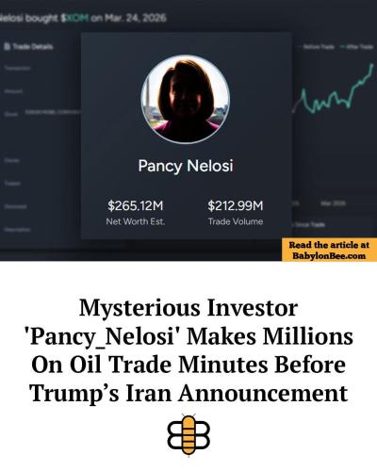This screenshot has width=377, height=471.
Task: Click the Babylon Bee logo icon
Action: click(x=188, y=435)
